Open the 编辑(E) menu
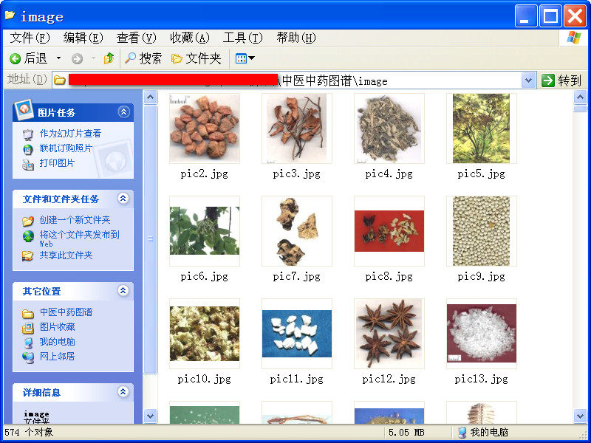This screenshot has width=591, height=443. point(83,38)
